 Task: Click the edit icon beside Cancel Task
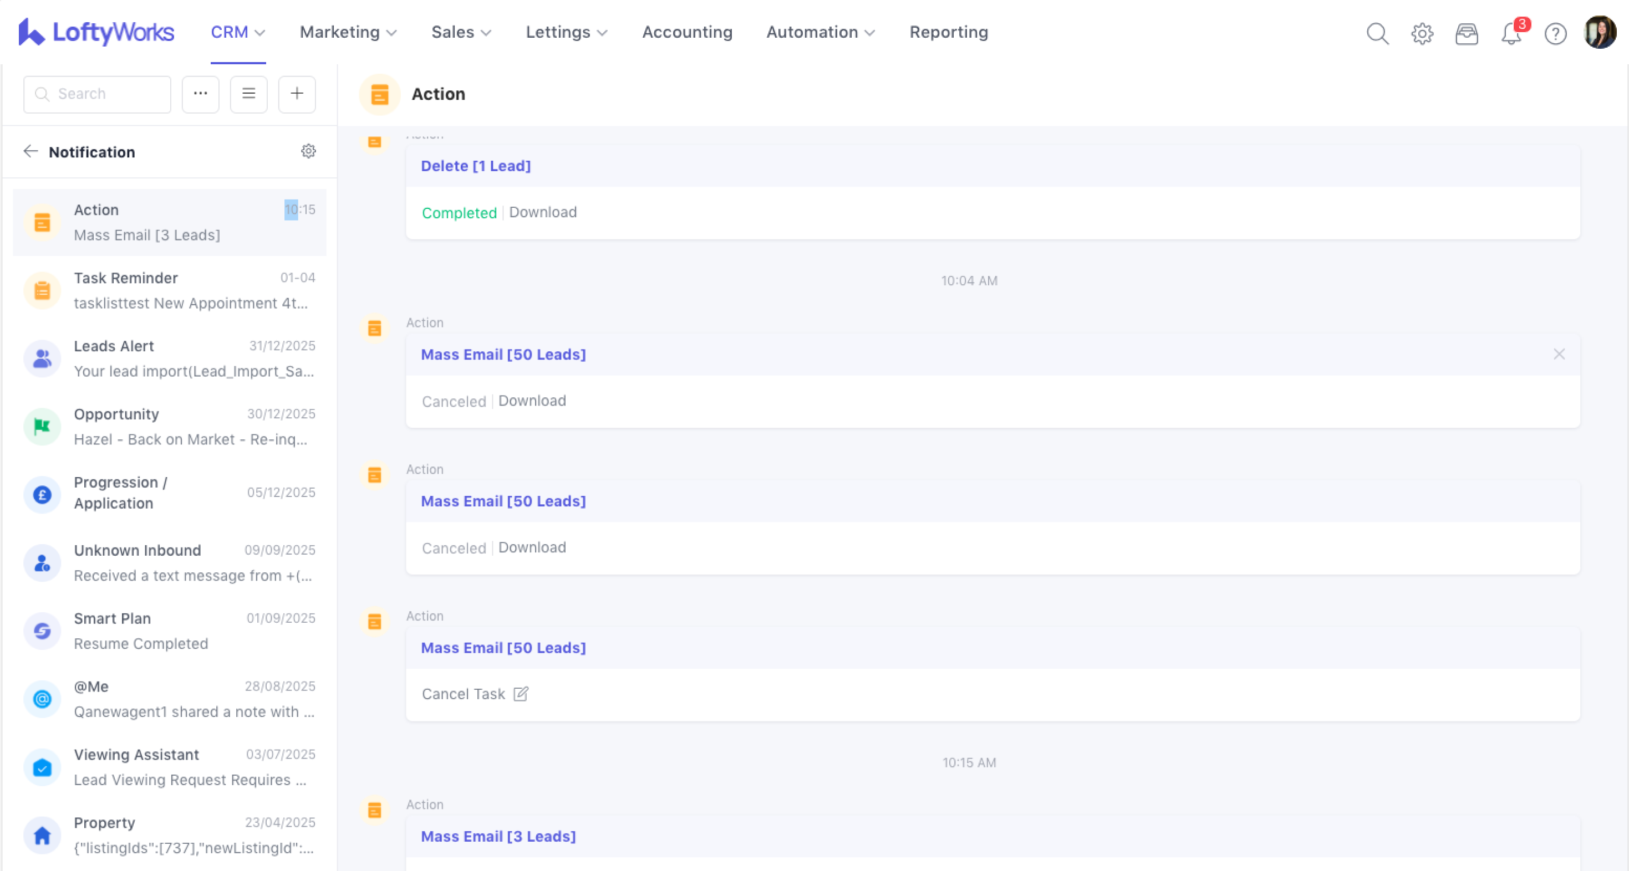click(x=521, y=693)
